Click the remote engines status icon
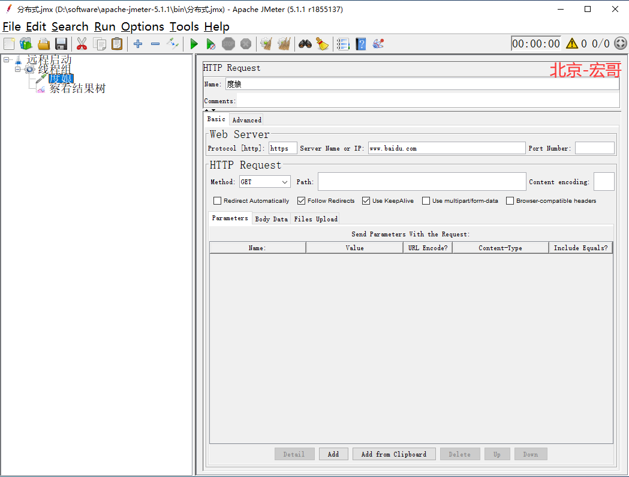629x477 pixels. click(x=620, y=43)
